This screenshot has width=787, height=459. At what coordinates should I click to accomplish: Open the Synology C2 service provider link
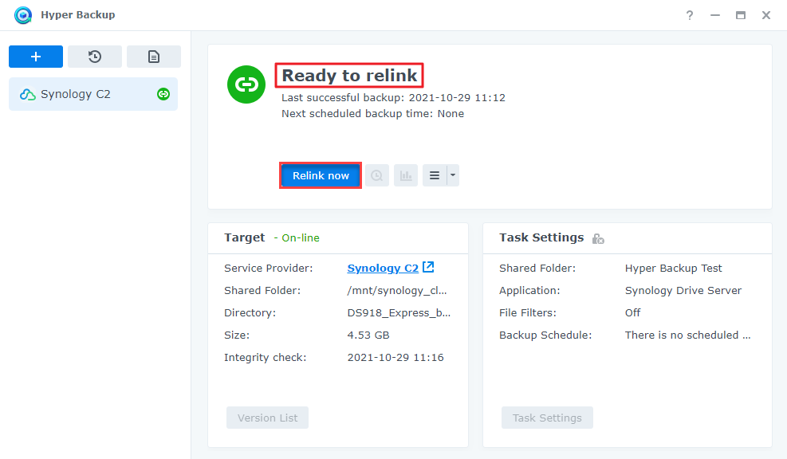point(383,268)
